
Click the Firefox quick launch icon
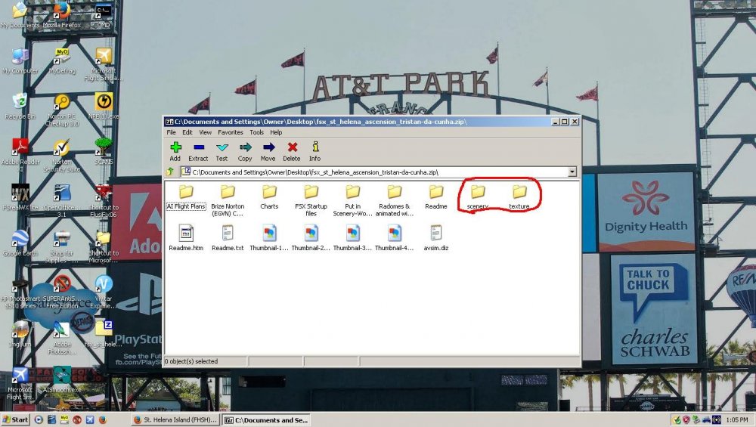(102, 419)
